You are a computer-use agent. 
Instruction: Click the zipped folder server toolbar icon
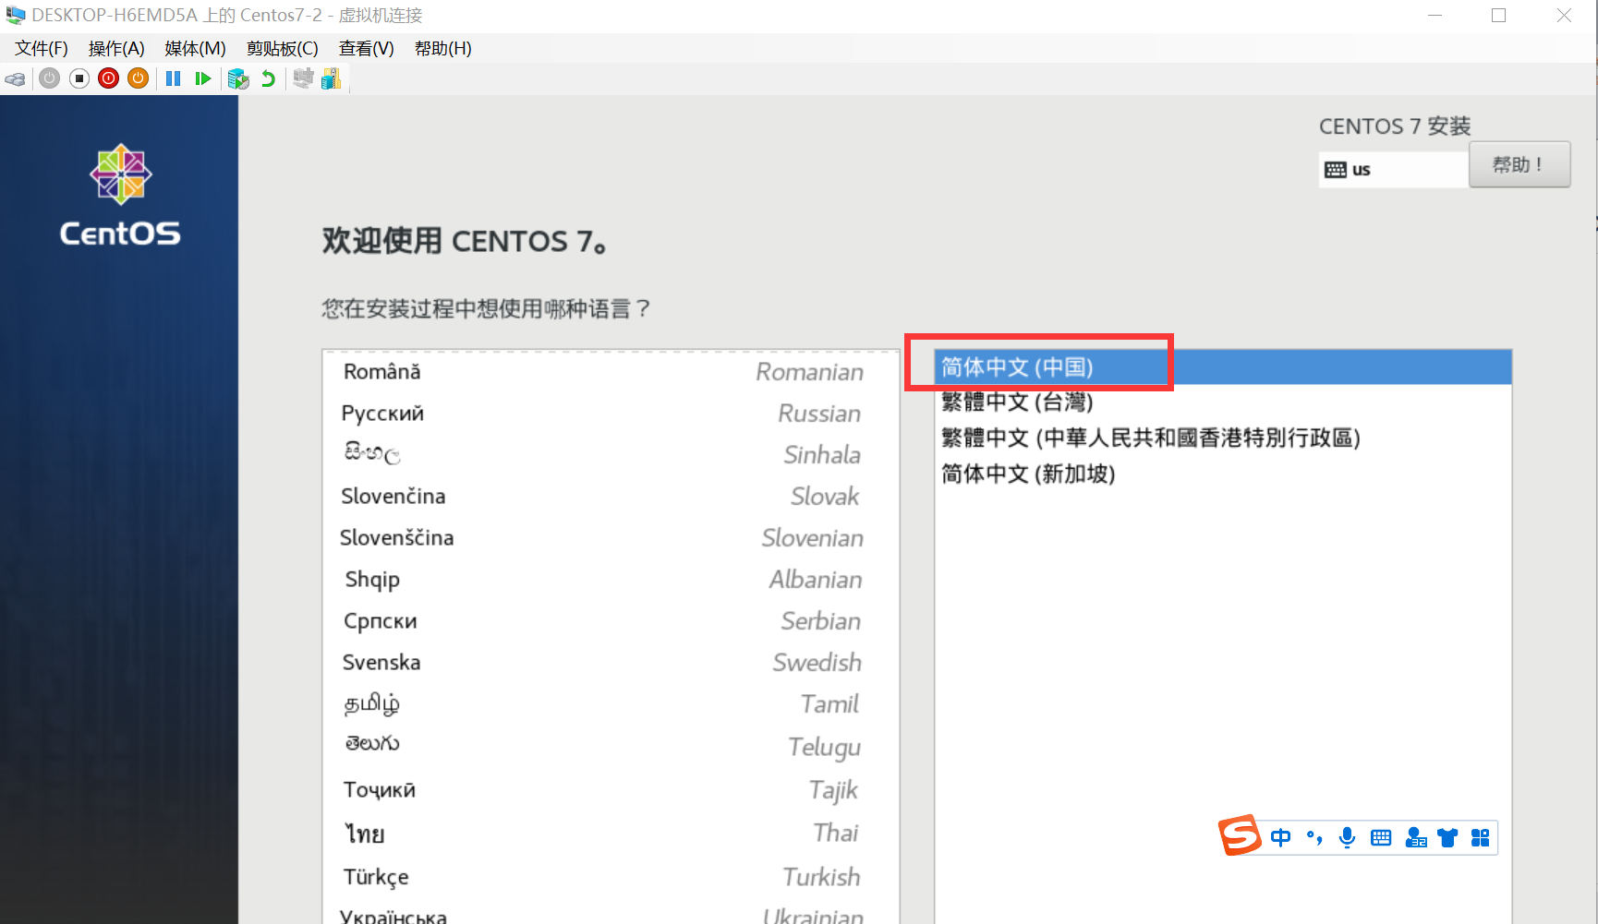(332, 79)
